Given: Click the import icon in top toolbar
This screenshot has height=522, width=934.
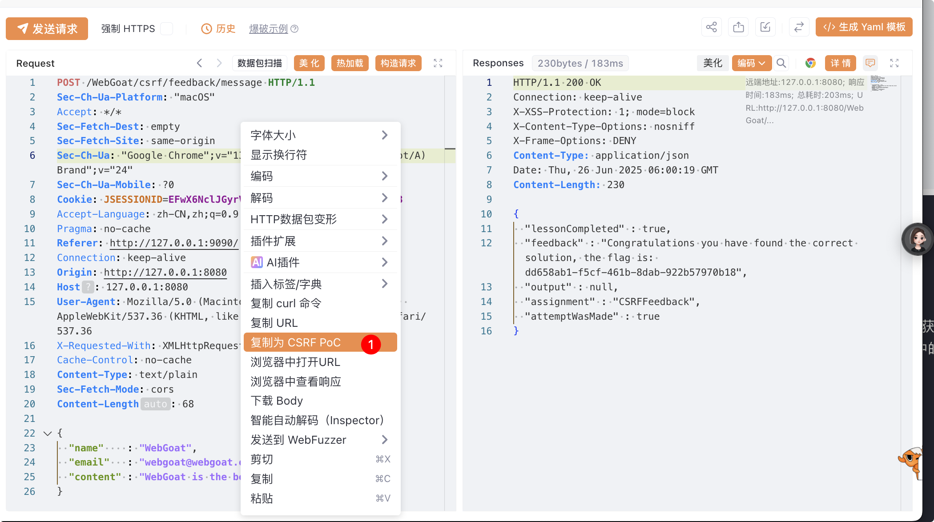Looking at the screenshot, I should click(765, 27).
